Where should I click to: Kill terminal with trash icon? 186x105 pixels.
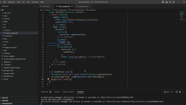pos(180,92)
